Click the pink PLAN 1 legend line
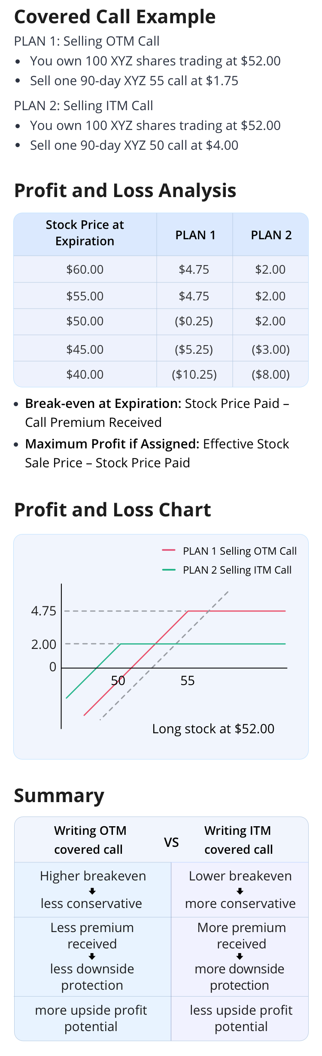Viewport: 322px width, 1056px height. 169,550
